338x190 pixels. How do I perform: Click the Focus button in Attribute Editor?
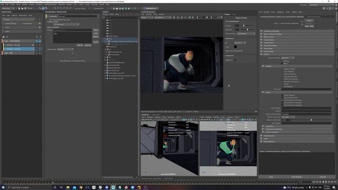pos(309,21)
